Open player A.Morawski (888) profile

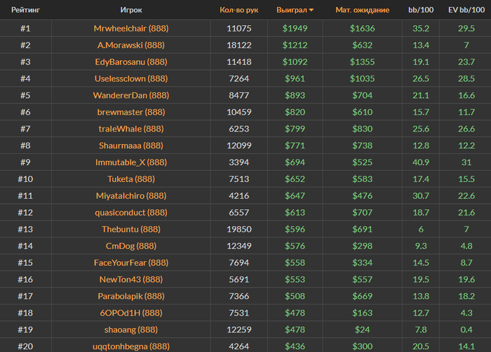tap(131, 45)
